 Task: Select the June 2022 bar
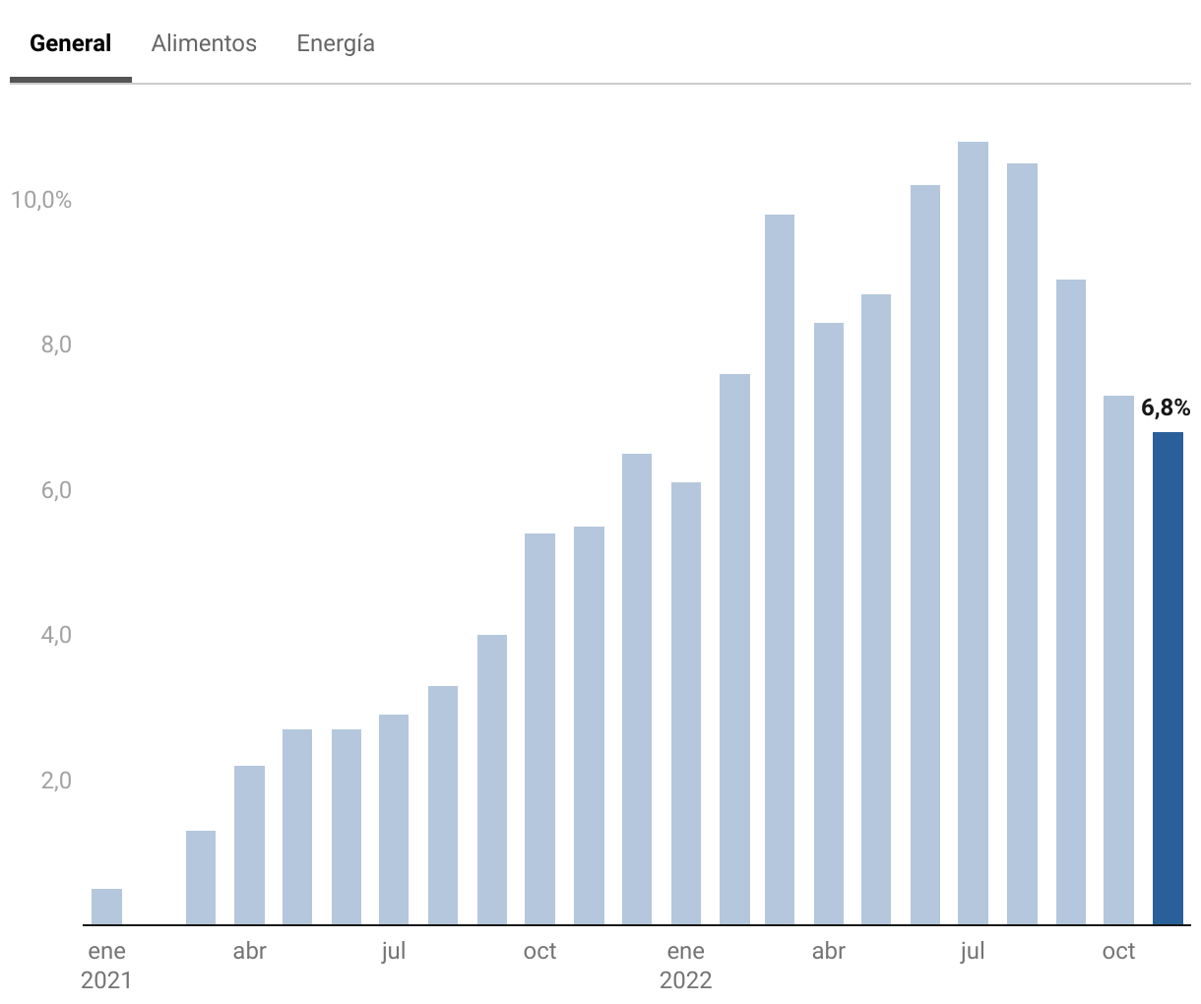[x=925, y=555]
